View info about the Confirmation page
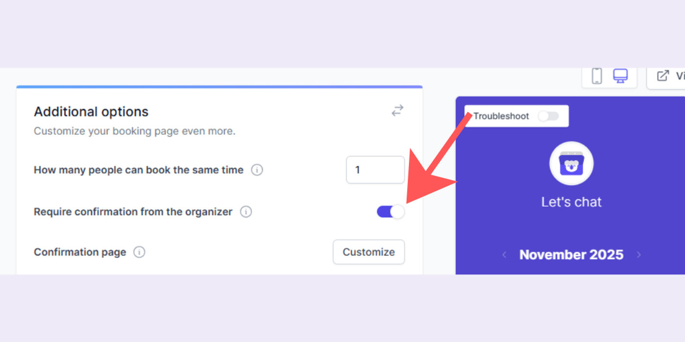The width and height of the screenshot is (685, 342). tap(139, 252)
